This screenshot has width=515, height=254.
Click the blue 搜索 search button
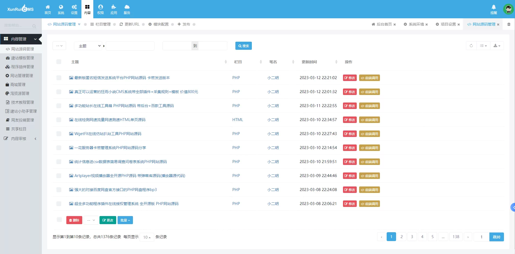[x=243, y=46]
